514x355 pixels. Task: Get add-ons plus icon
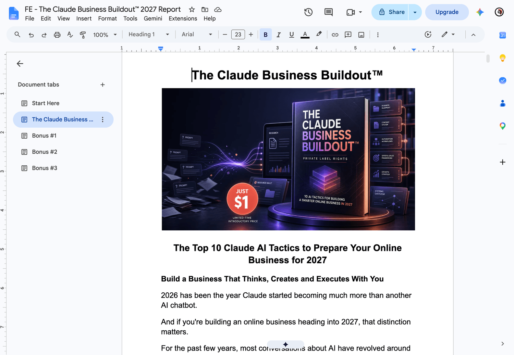502,162
